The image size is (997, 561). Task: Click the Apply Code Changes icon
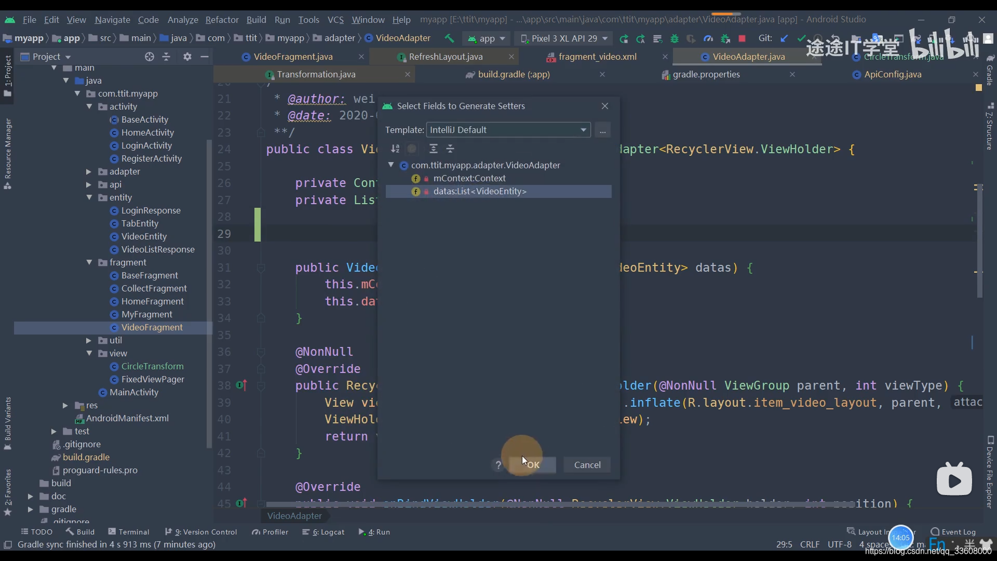point(640,38)
